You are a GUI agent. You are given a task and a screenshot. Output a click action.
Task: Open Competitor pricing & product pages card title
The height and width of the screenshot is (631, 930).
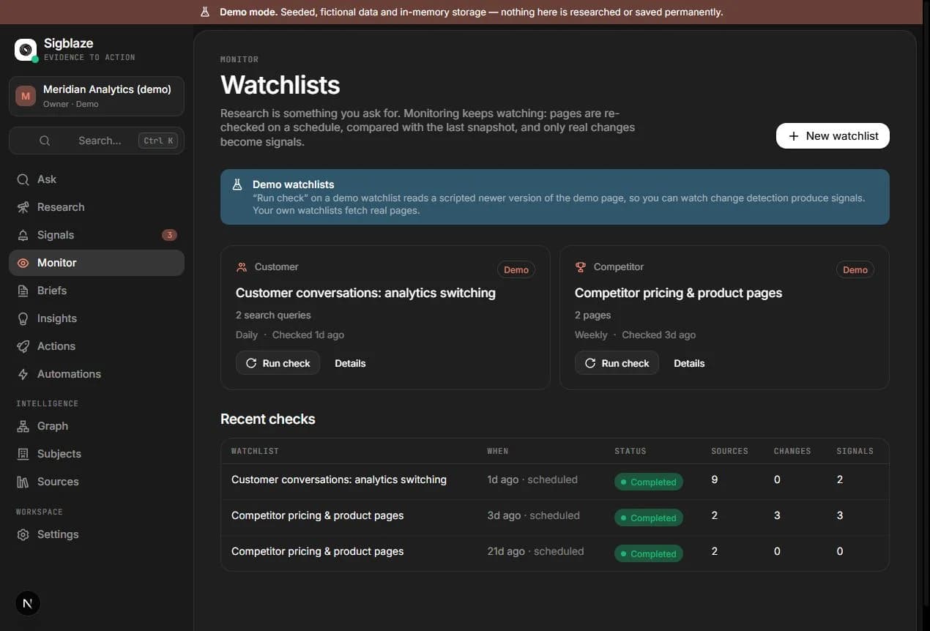[678, 293]
